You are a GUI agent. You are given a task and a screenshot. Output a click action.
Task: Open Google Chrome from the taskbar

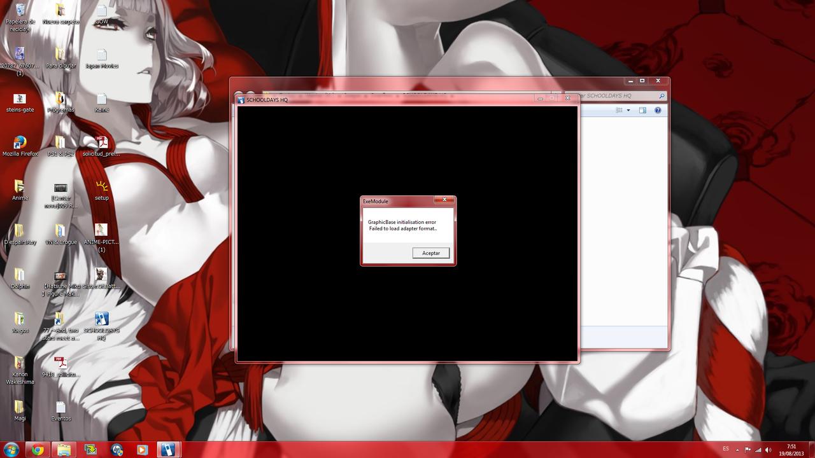coord(38,450)
